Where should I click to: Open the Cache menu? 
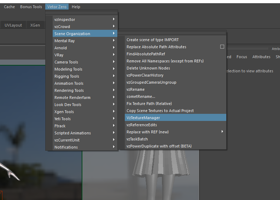(x=10, y=7)
